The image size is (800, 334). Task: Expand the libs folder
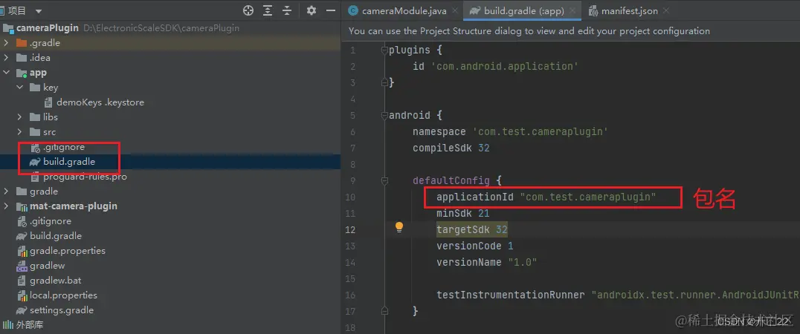(x=19, y=117)
